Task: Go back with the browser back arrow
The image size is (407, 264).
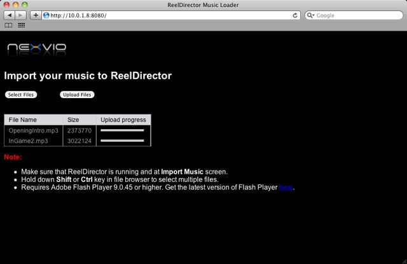Action: click(x=10, y=15)
